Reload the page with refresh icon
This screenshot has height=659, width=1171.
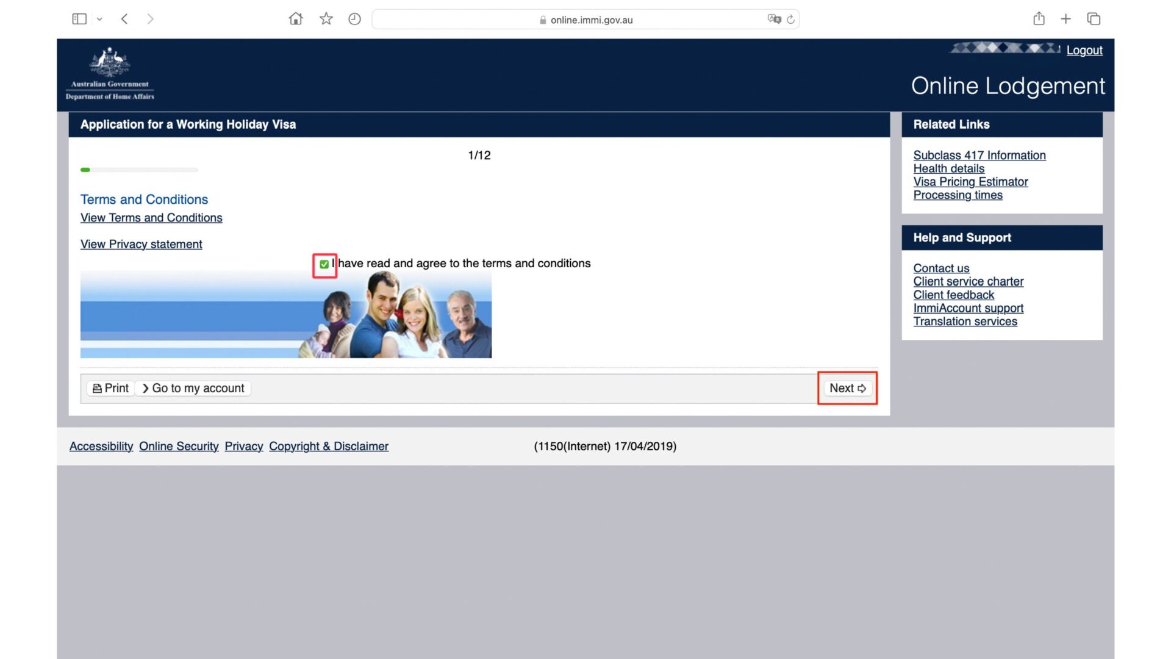click(x=791, y=20)
